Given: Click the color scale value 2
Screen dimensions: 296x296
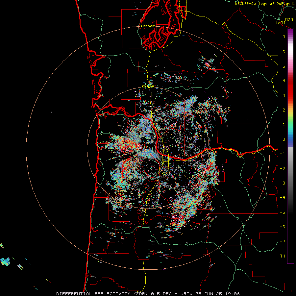Looking at the screenshot, I should click(x=284, y=110).
